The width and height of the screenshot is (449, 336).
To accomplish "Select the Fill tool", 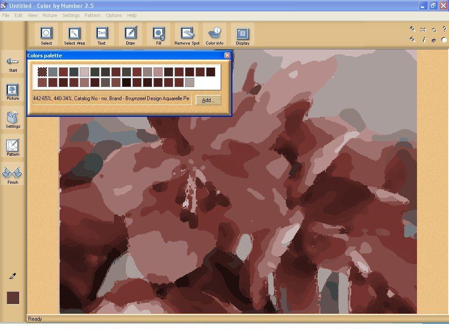I will (x=158, y=35).
